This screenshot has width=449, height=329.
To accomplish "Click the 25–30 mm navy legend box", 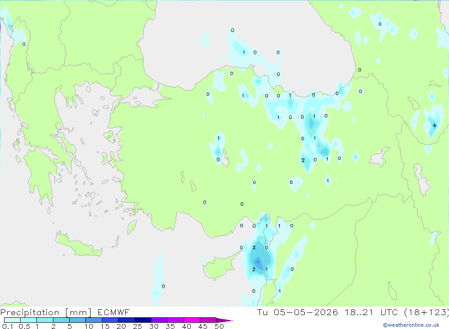I will point(143,320).
